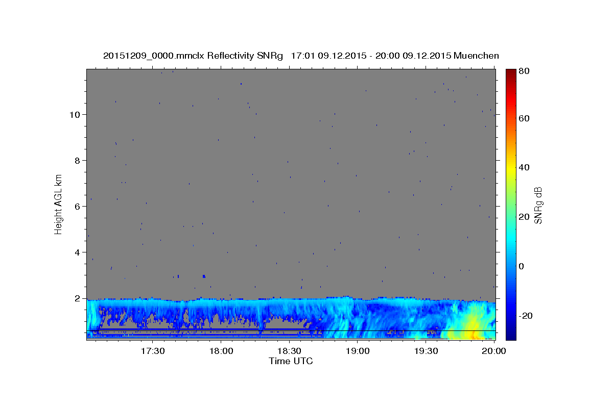The image size is (613, 408).
Task: Click the 18:00 time tick label
Action: coord(221,351)
